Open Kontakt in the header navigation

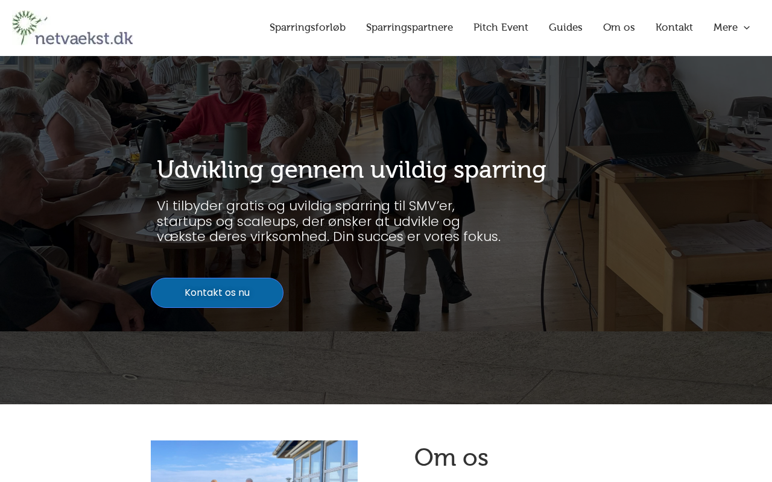coord(674,28)
